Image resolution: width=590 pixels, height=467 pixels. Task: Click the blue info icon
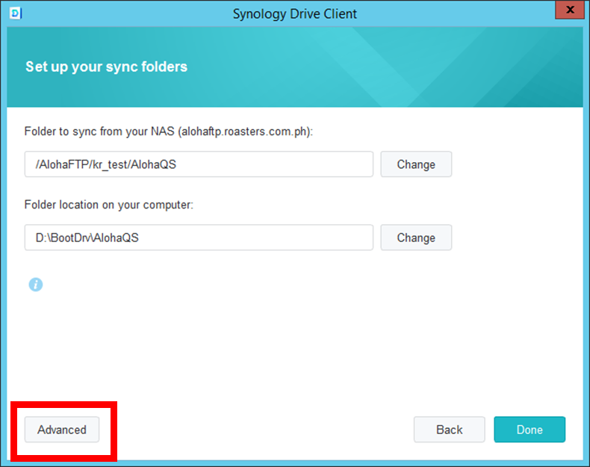(x=36, y=285)
